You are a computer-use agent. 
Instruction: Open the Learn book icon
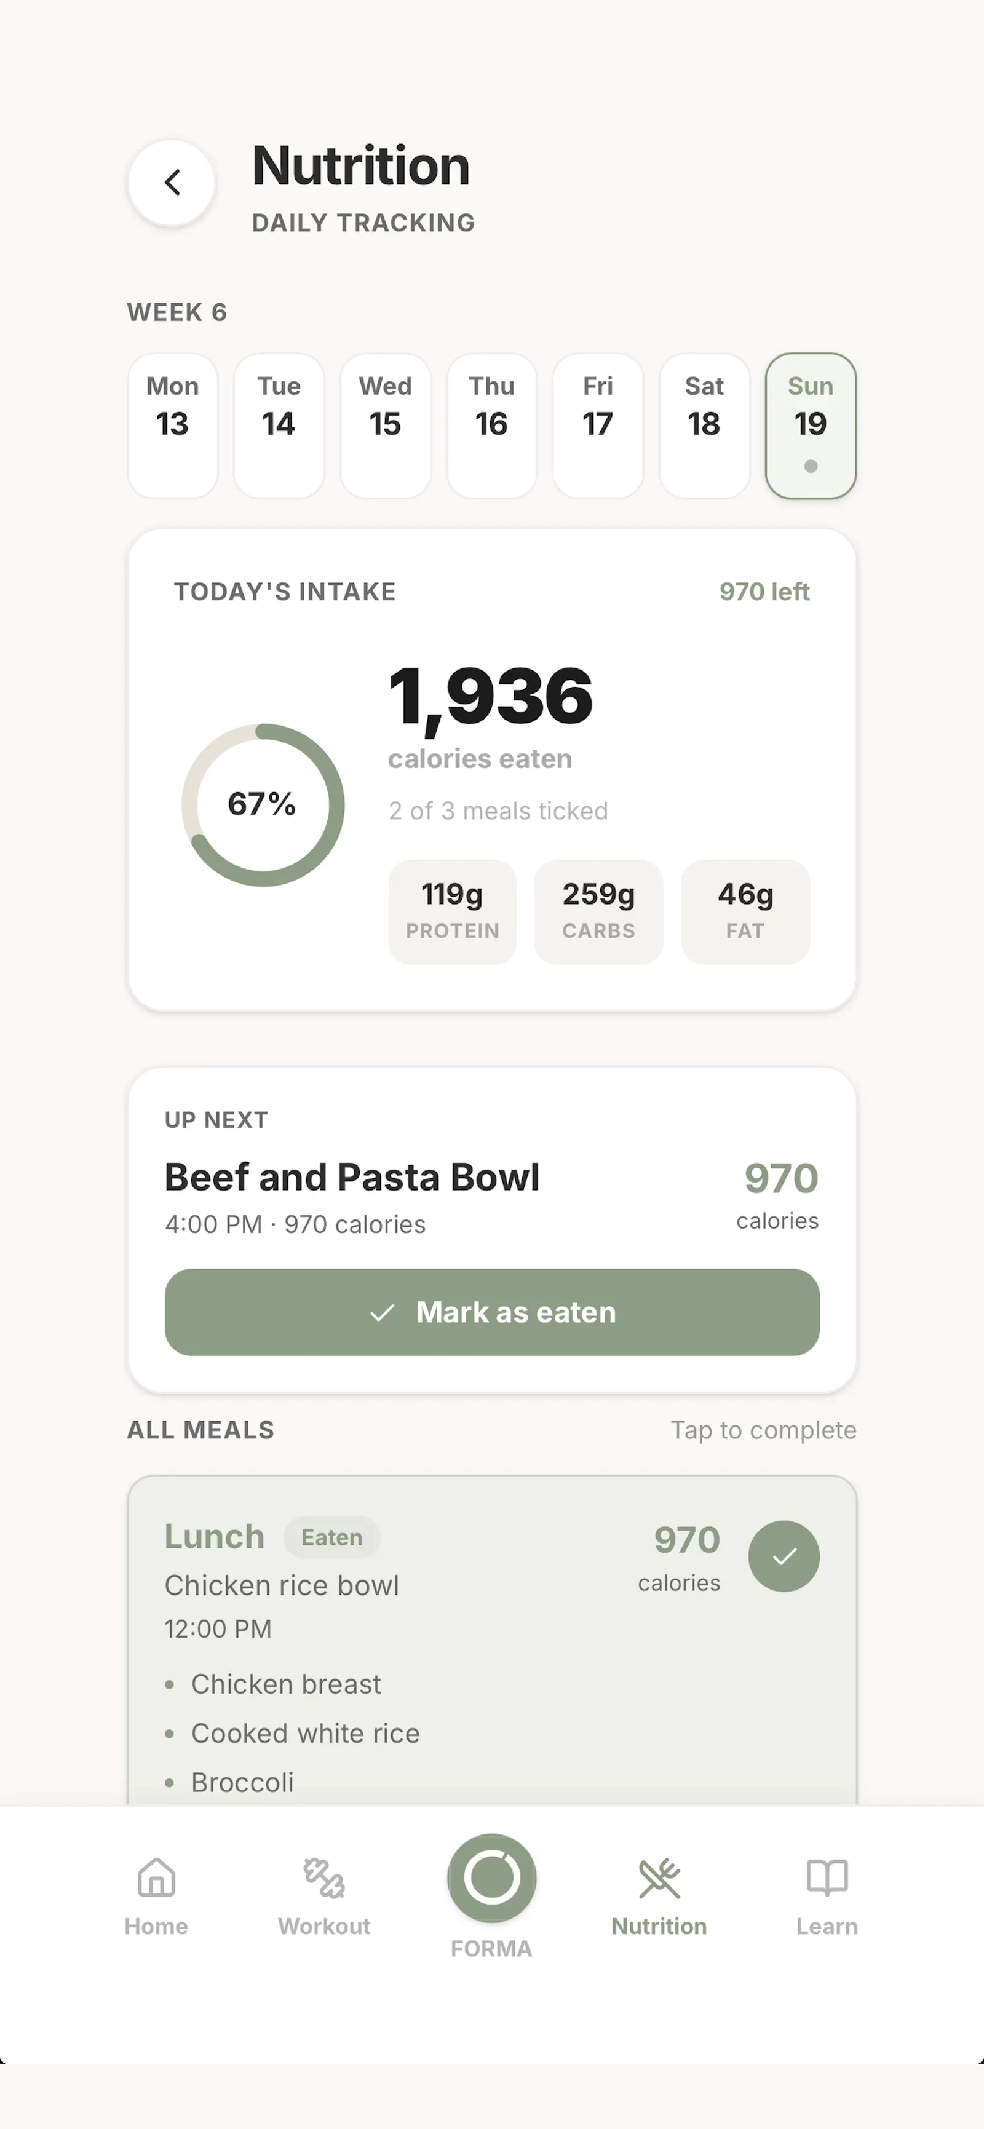tap(827, 1877)
